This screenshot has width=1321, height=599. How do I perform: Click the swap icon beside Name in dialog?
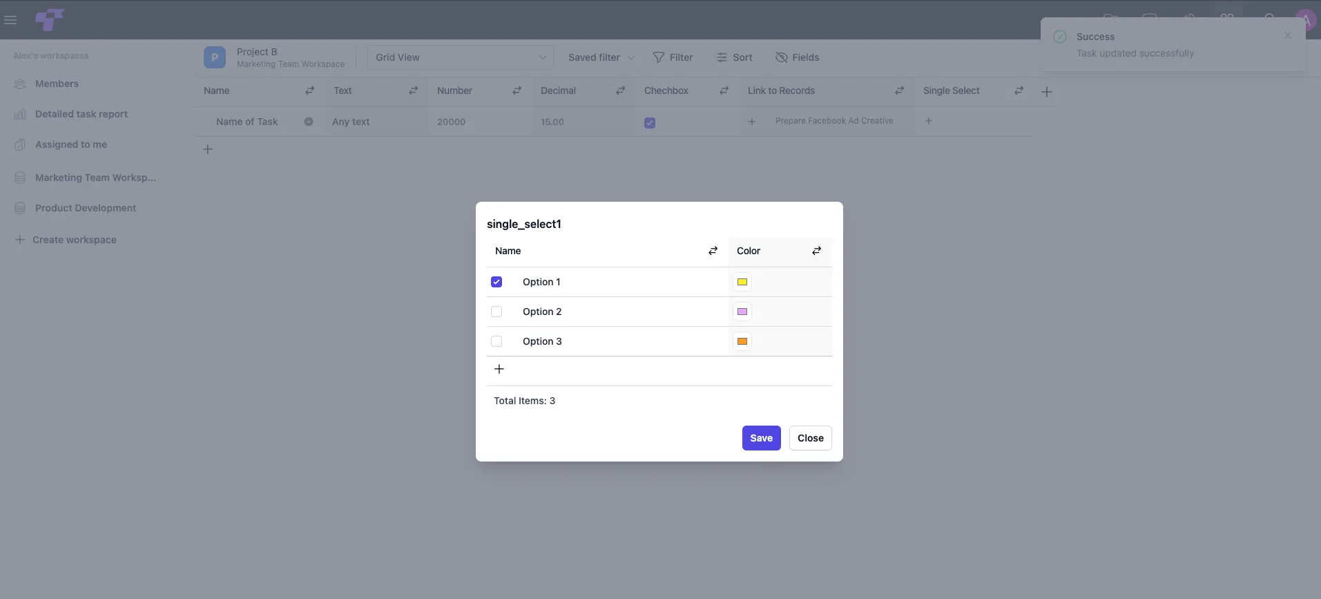pyautogui.click(x=713, y=251)
